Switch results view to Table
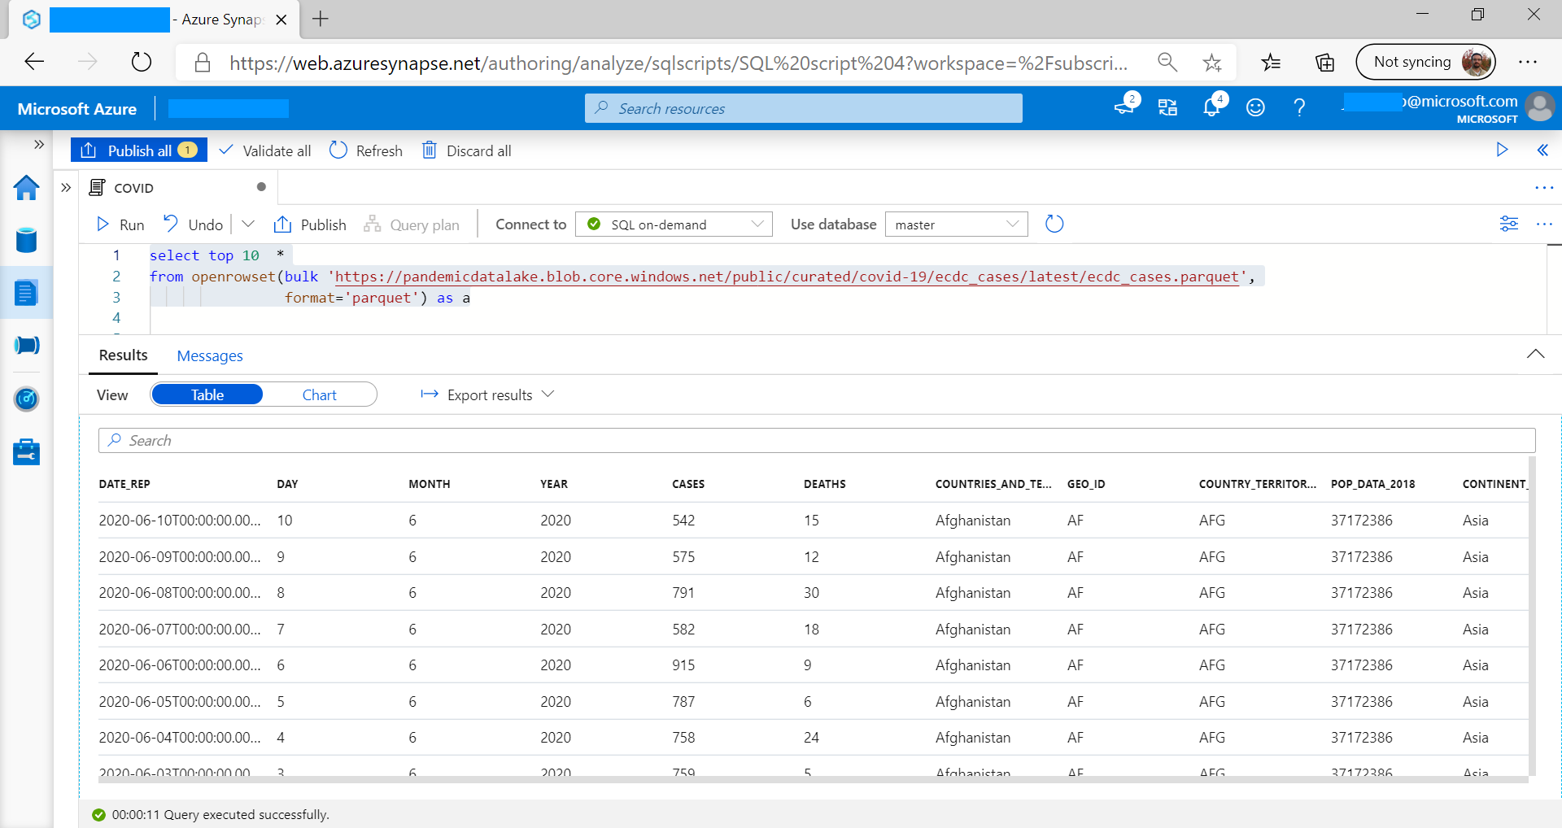 [x=207, y=394]
